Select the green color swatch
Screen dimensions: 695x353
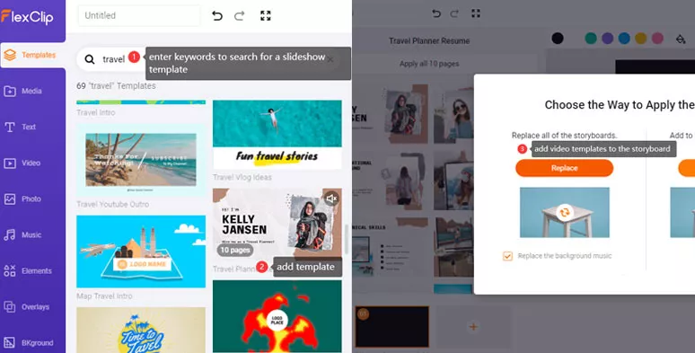[591, 38]
